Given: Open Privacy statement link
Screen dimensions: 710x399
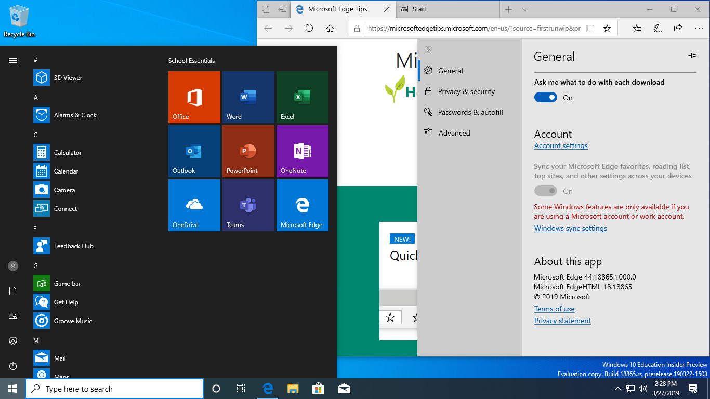Looking at the screenshot, I should pos(562,321).
